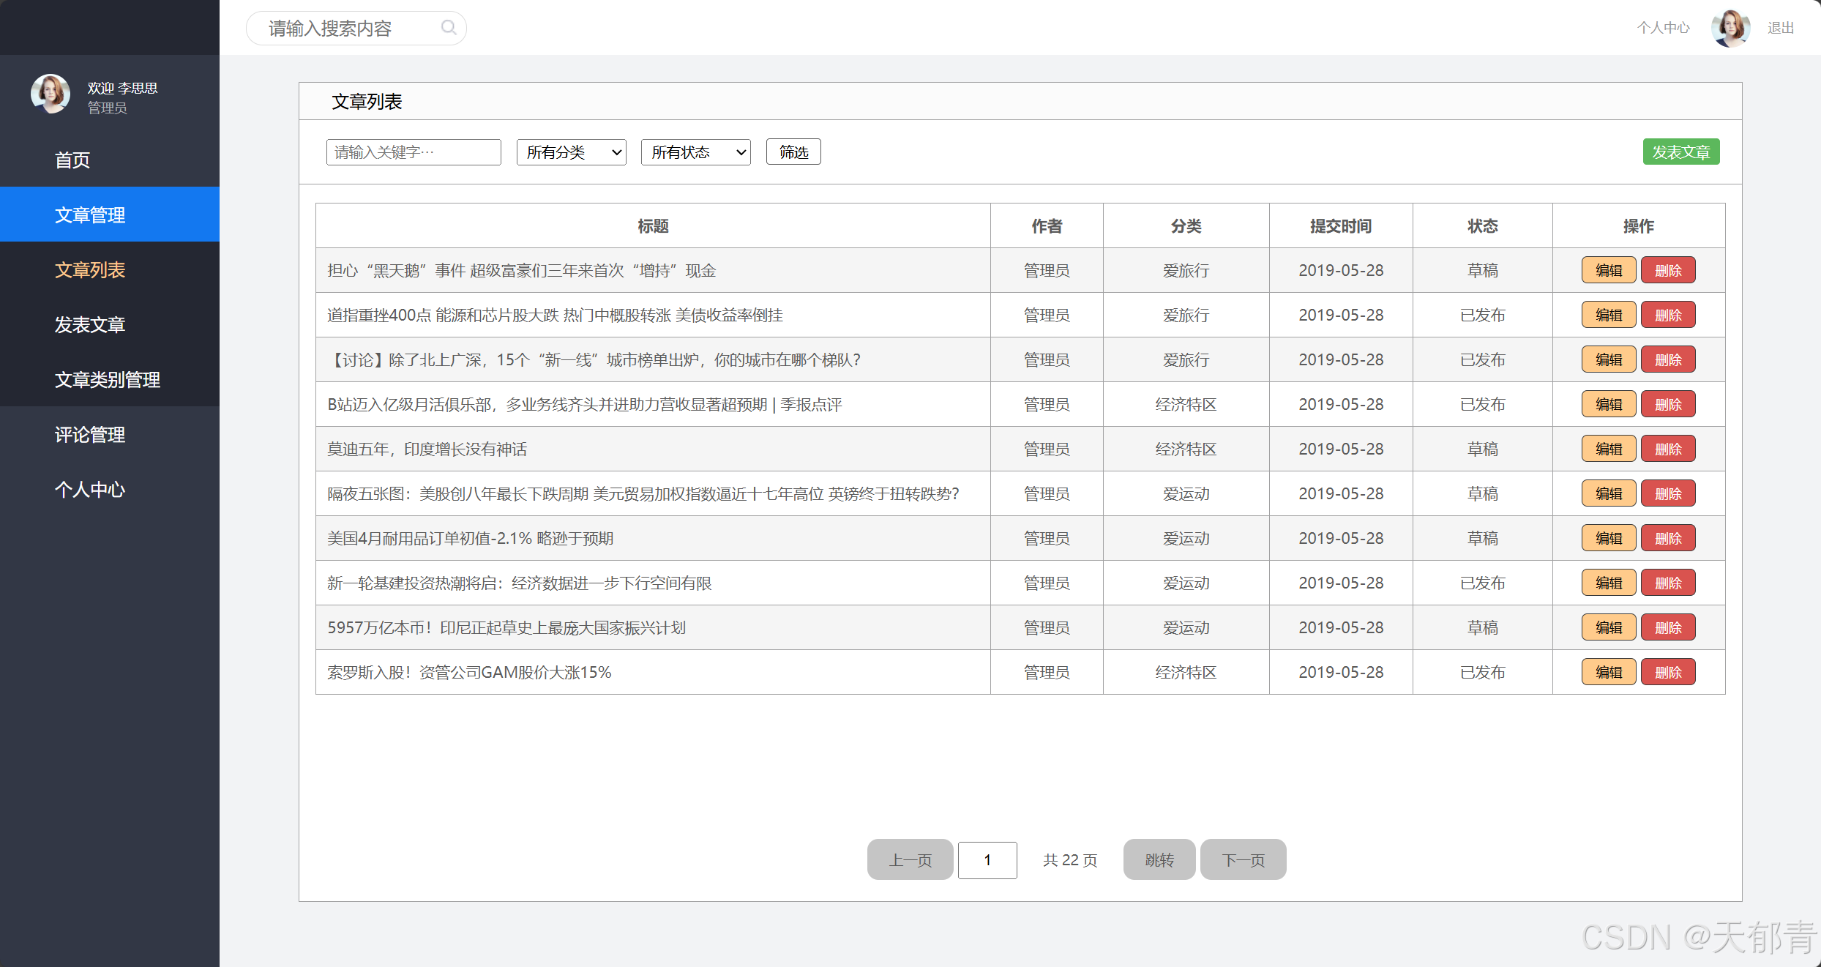Open 文章类别管理 in the sidebar
This screenshot has height=967, width=1821.
point(110,379)
